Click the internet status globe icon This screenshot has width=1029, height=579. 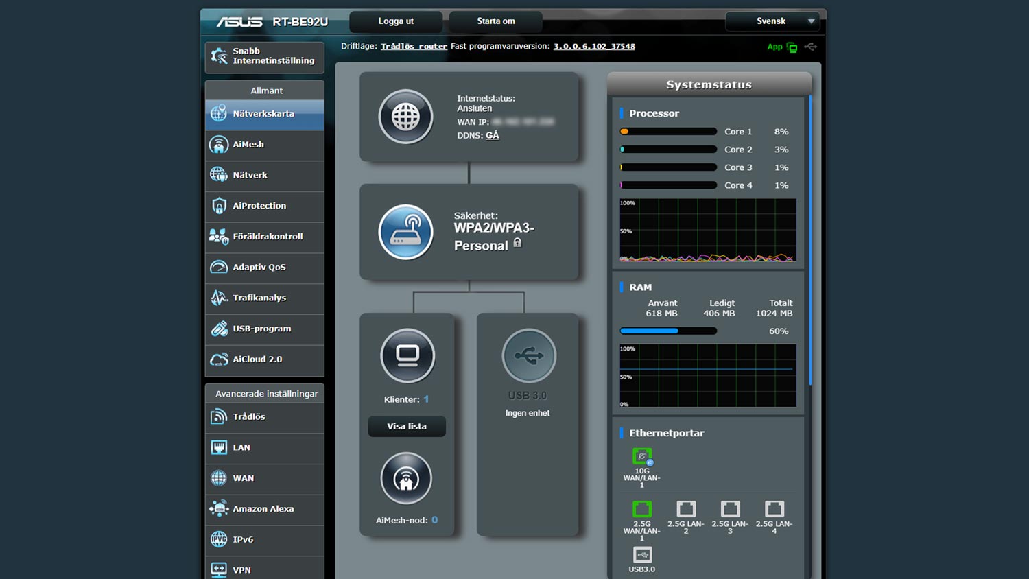point(405,117)
